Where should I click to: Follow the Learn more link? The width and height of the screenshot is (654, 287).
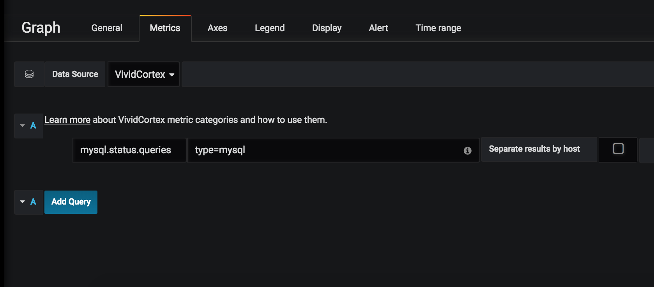pyautogui.click(x=67, y=120)
